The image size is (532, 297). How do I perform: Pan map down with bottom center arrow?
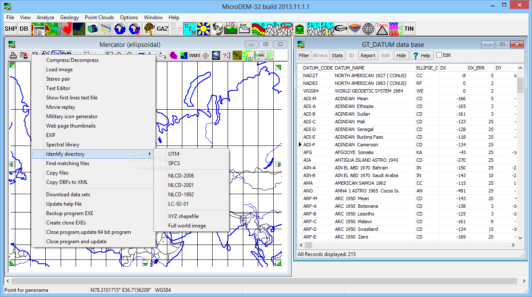(x=145, y=264)
